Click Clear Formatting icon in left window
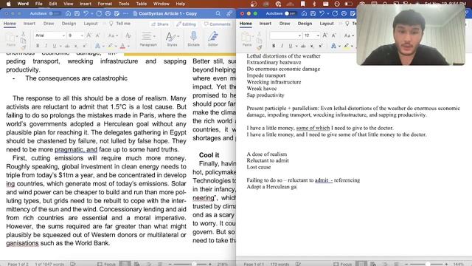This screenshot has width=472, height=266. (128, 35)
